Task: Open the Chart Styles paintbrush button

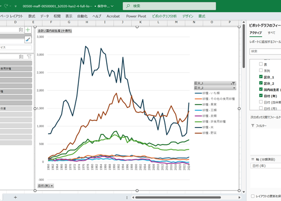Action: point(28,40)
